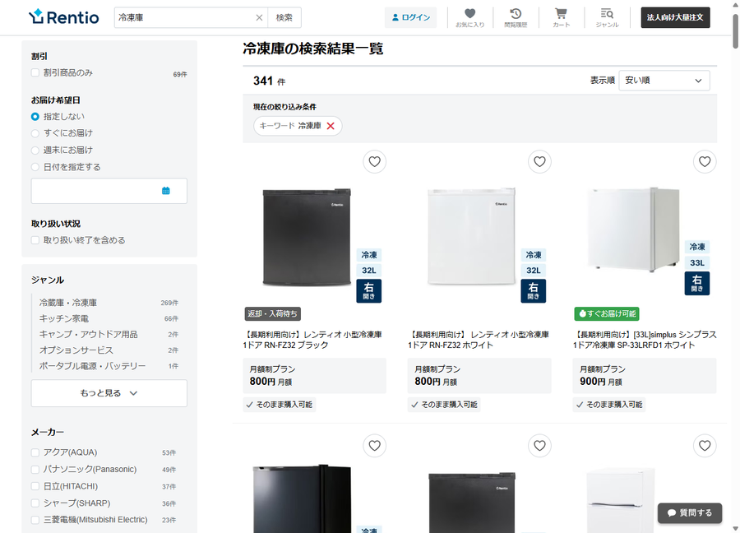This screenshot has height=533, width=740.
Task: Open 法人向け大量注文 page
Action: (675, 17)
